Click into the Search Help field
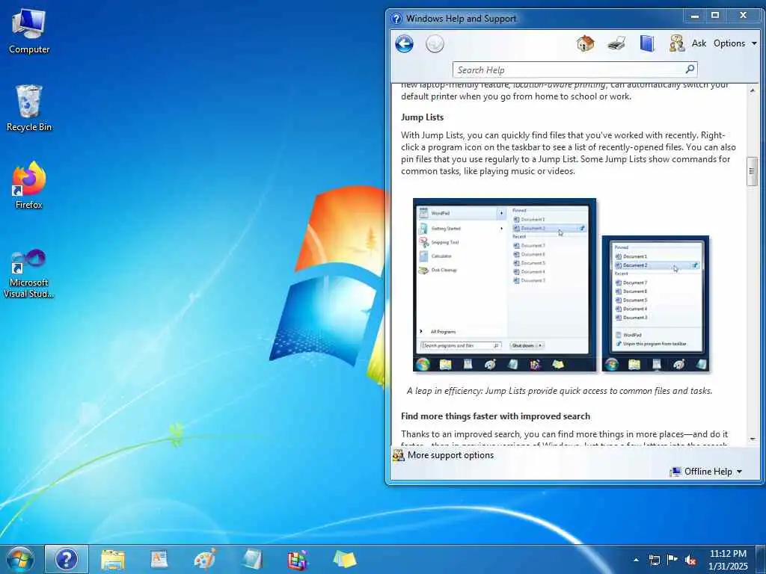766x574 pixels. [x=569, y=70]
